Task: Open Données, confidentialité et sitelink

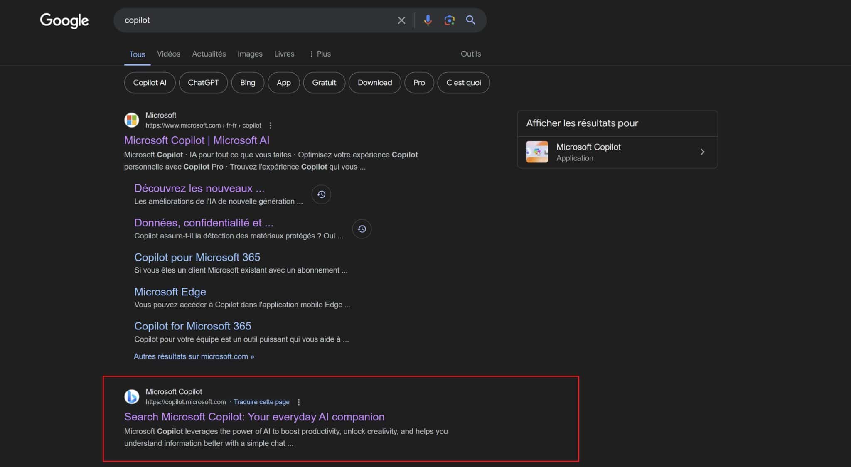Action: pyautogui.click(x=204, y=223)
